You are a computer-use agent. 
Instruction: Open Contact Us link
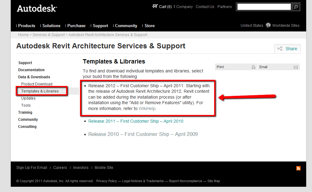205,6
